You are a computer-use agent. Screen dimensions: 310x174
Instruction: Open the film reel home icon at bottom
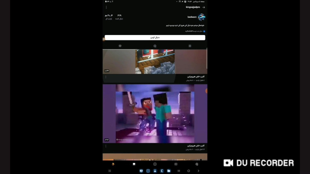click(197, 164)
